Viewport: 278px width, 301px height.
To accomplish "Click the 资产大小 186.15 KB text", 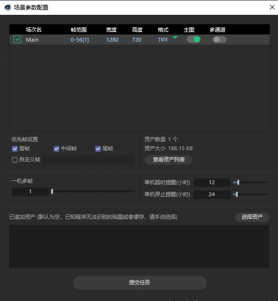I will (168, 148).
